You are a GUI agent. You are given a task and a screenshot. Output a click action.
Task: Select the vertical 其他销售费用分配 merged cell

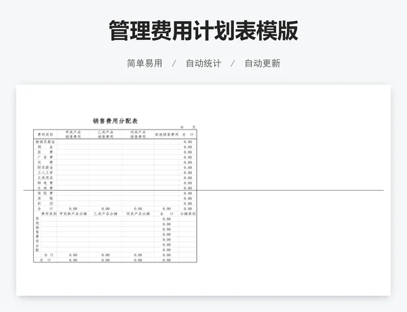(38, 234)
